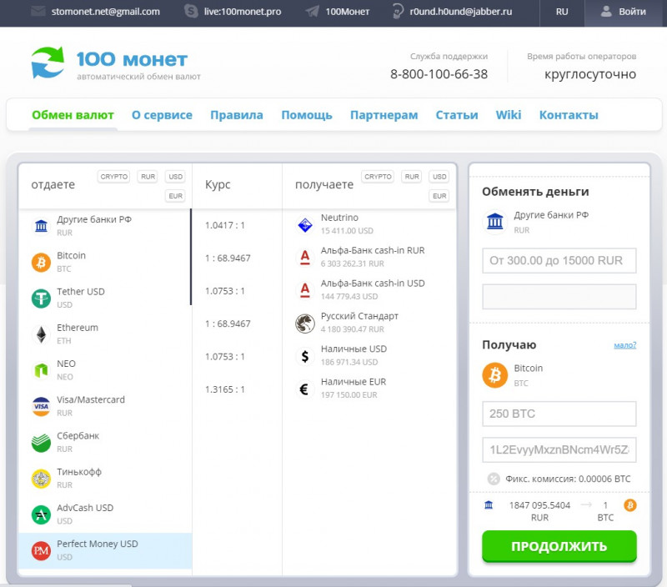Click the rate 1.0417 : 1
This screenshot has height=587, width=667.
tap(224, 225)
